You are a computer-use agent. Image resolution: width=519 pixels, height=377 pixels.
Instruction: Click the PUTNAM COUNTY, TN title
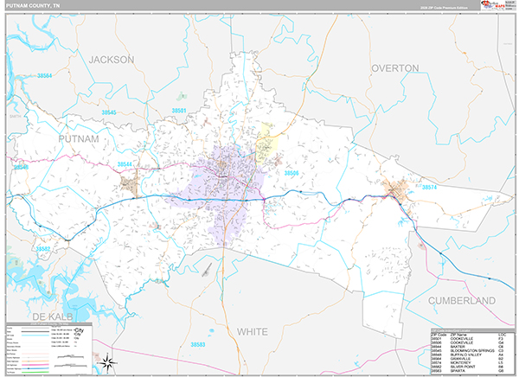pos(35,5)
